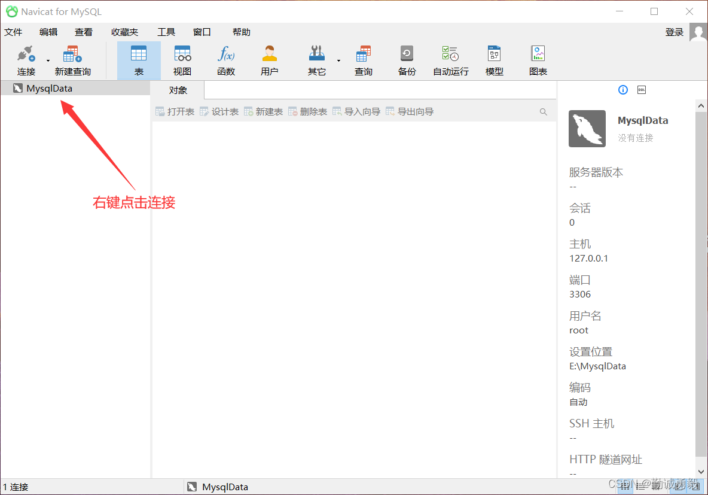The image size is (708, 495).
Task: Switch to the 对象 tab
Action: 178,90
